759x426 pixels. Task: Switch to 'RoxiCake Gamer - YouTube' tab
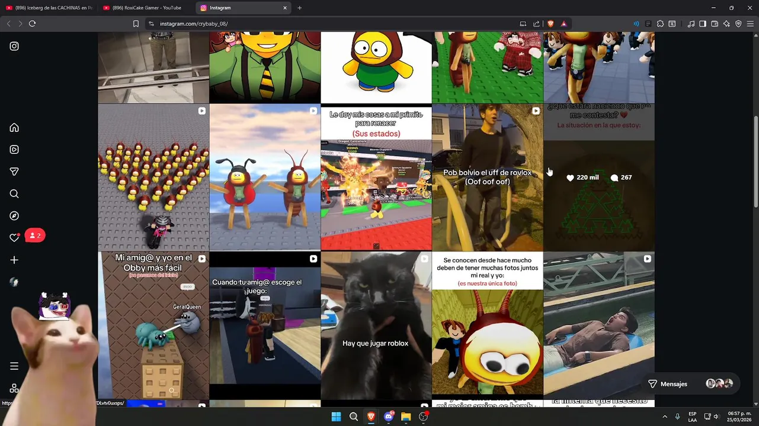click(x=146, y=8)
